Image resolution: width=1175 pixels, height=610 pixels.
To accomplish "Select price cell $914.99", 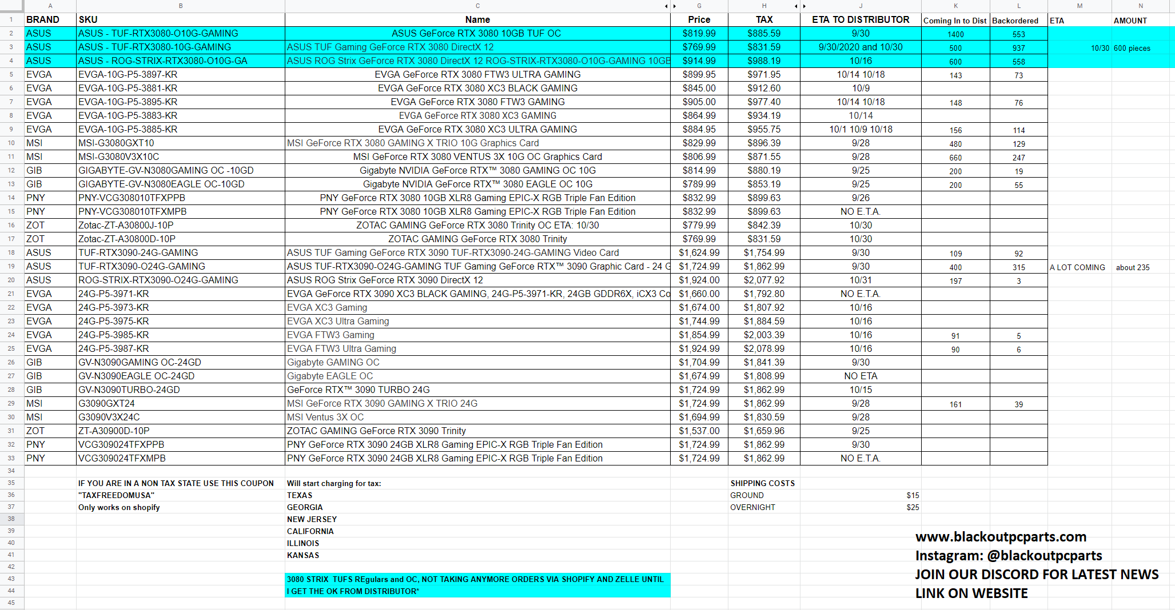I will [699, 61].
